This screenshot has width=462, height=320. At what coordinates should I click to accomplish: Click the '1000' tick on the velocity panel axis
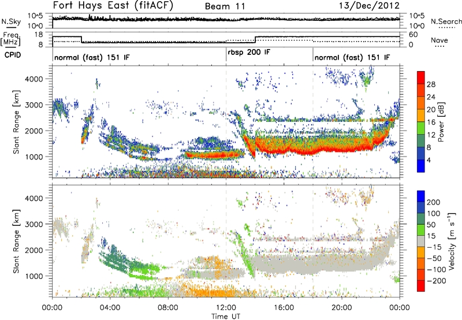tap(33, 276)
